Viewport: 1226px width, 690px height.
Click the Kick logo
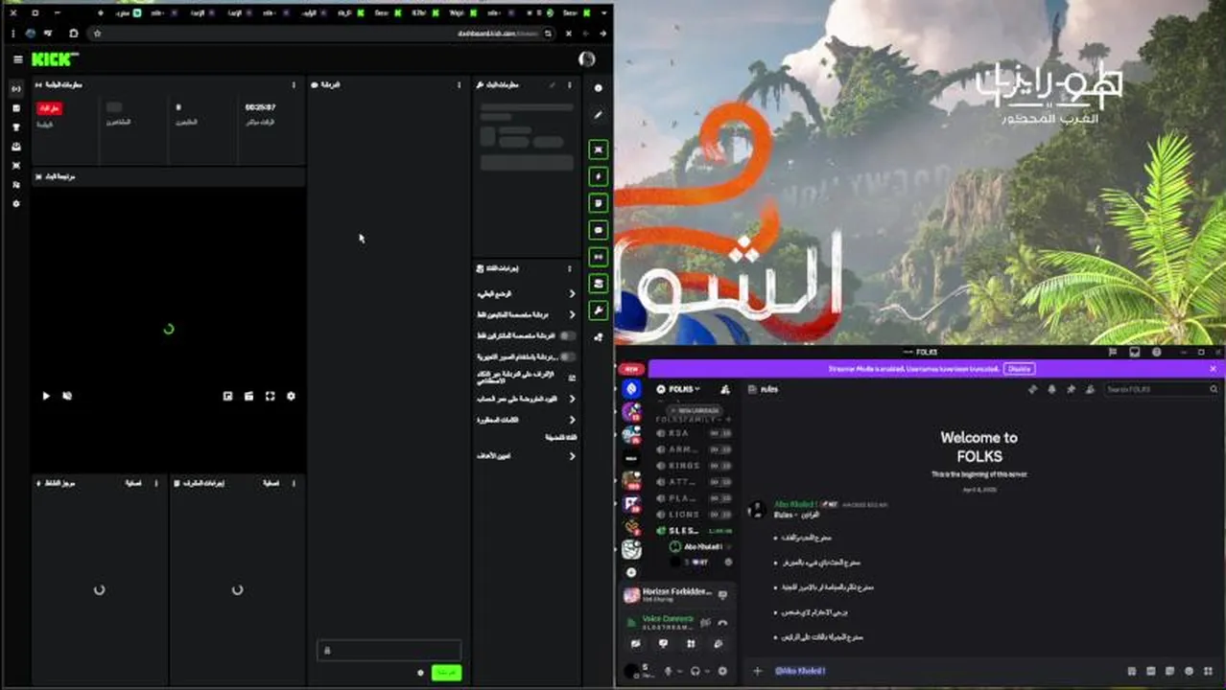56,59
